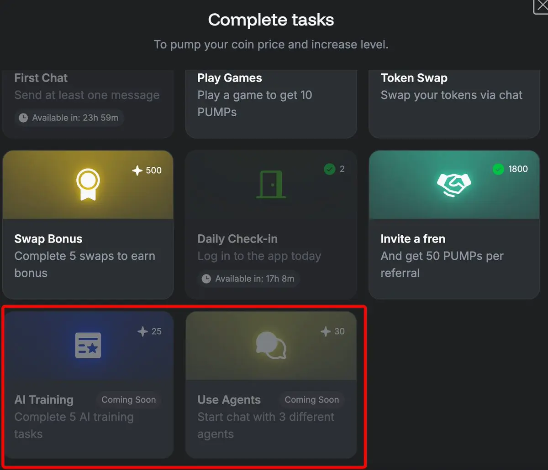Click the green checkmark beside 2
This screenshot has height=470, width=548.
click(329, 169)
